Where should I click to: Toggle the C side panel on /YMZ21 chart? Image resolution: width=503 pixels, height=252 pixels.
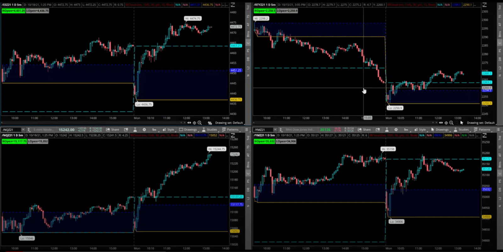point(500,173)
